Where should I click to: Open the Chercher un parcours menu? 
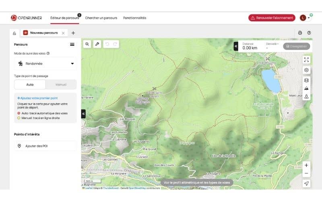(101, 18)
